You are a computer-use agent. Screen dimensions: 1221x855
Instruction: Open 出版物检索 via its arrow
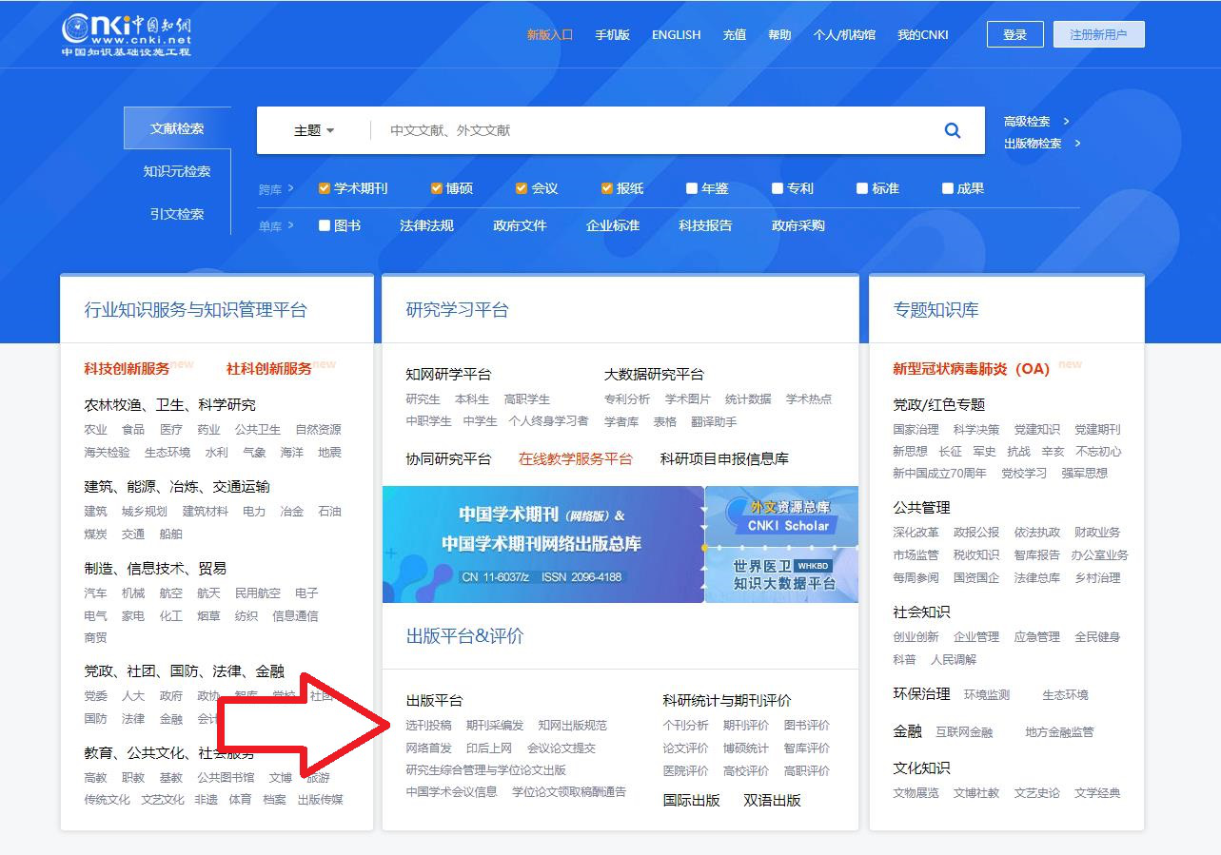(x=1077, y=143)
